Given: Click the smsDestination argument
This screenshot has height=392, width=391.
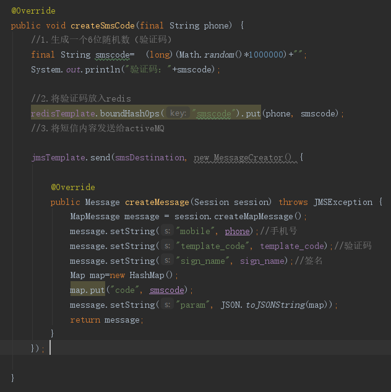Looking at the screenshot, I should tap(150, 157).
